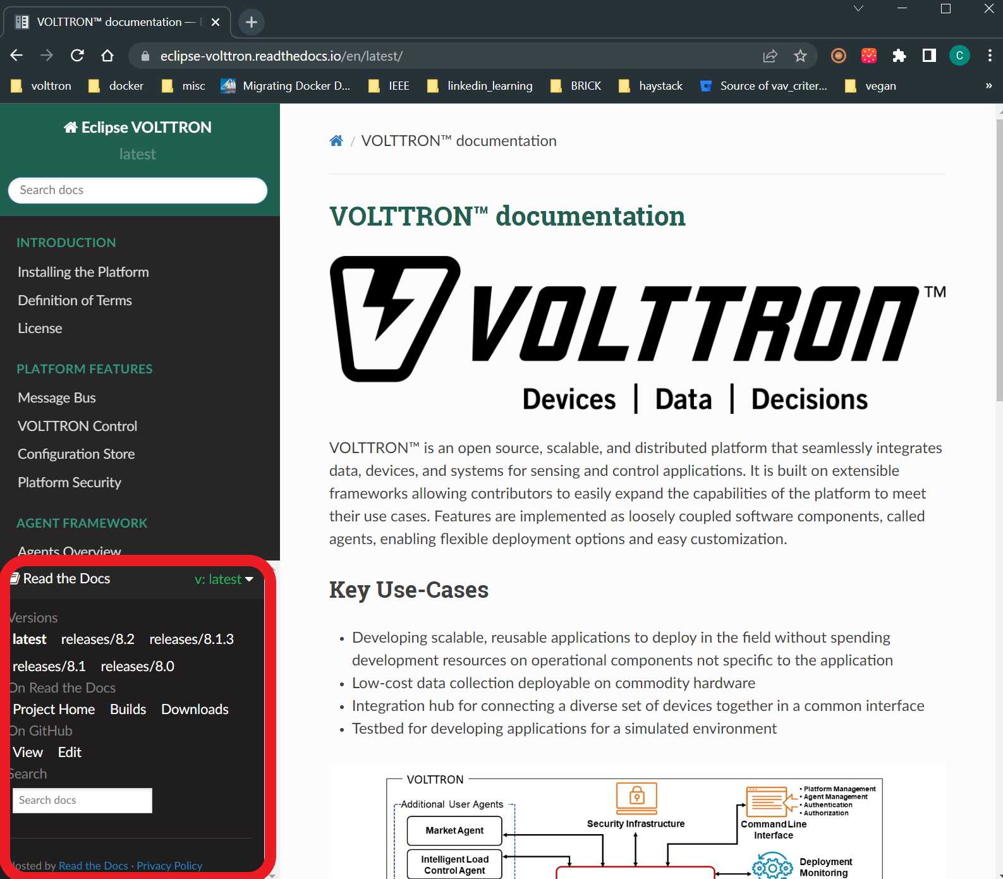The width and height of the screenshot is (1003, 879).
Task: Open a new browser tab
Action: click(x=252, y=22)
